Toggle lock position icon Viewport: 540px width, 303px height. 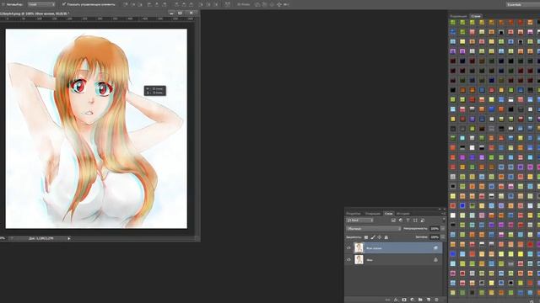(380, 237)
